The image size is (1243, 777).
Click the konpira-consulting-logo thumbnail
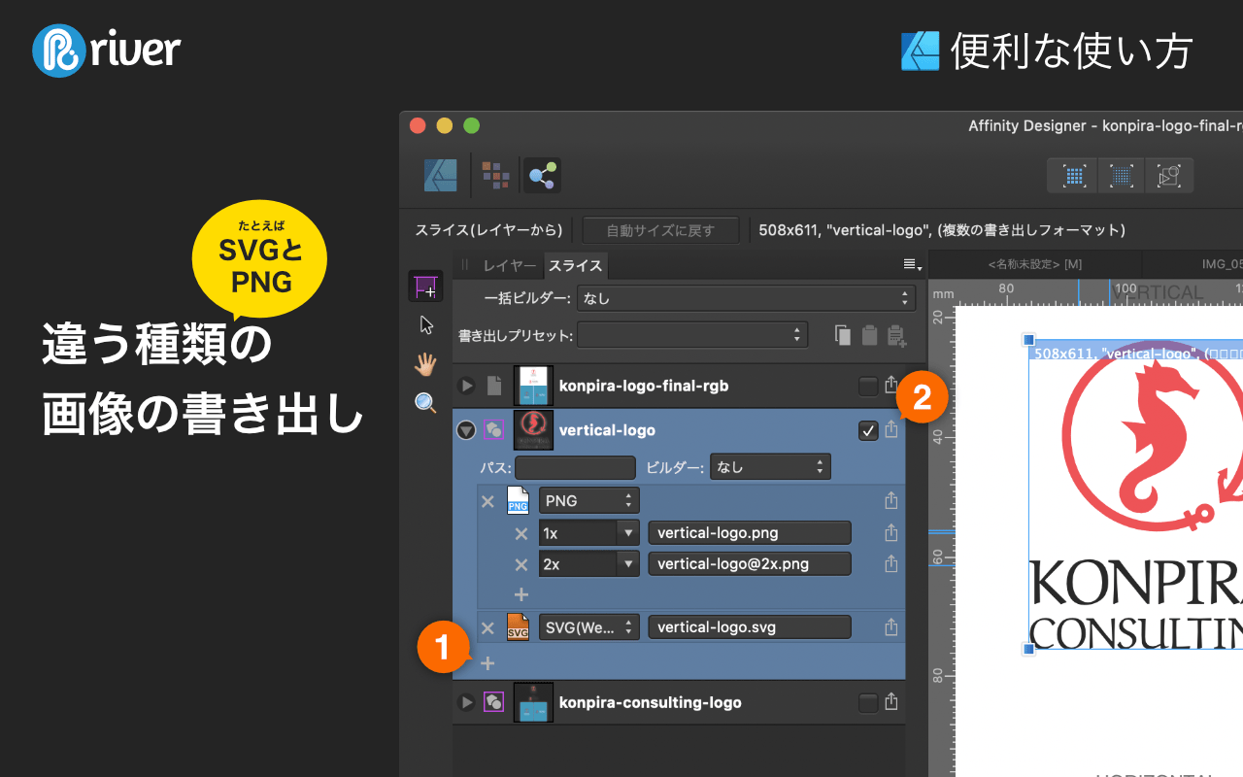pyautogui.click(x=533, y=701)
